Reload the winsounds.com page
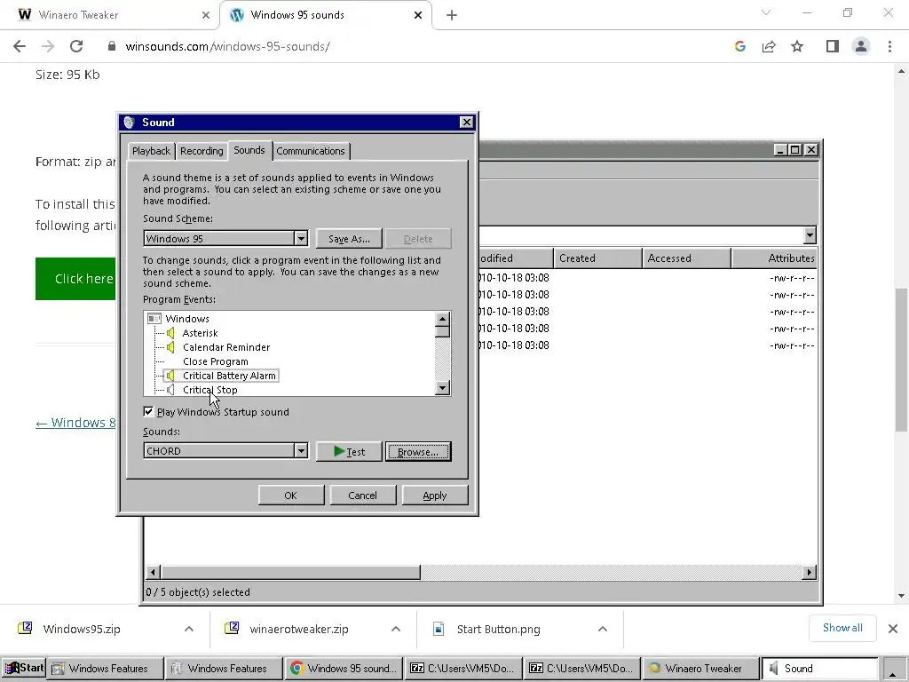The width and height of the screenshot is (909, 682). (76, 46)
